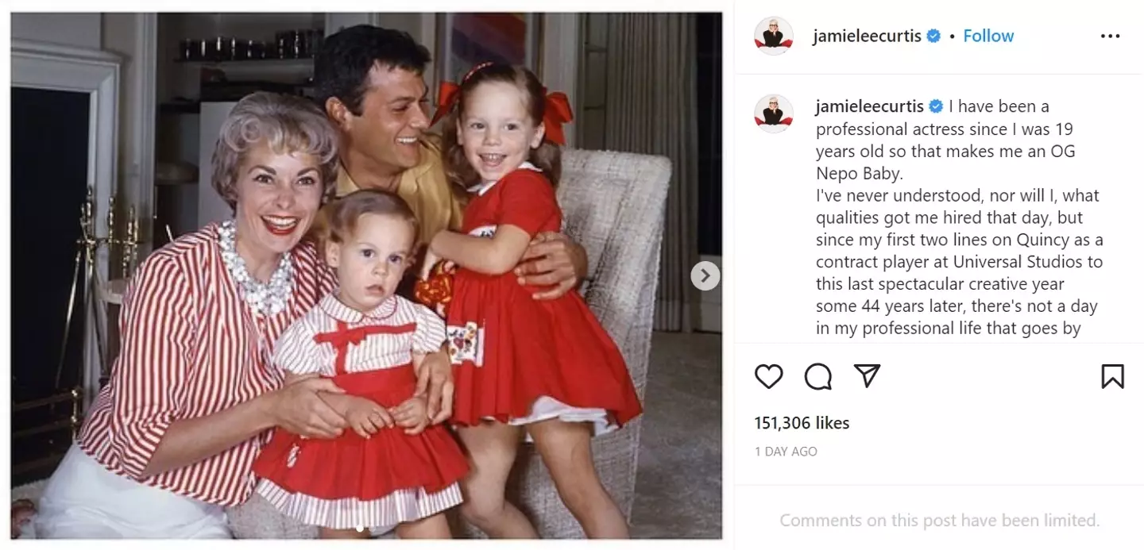Click the 1 DAY AGO timestamp

coord(786,452)
